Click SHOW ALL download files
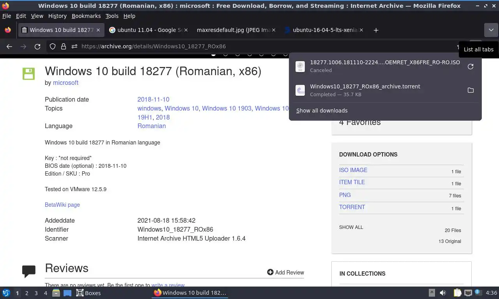This screenshot has width=499, height=299. (351, 227)
